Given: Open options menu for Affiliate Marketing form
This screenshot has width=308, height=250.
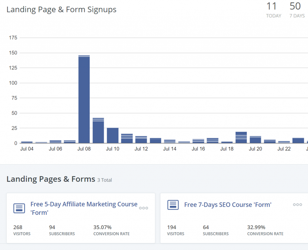Looking at the screenshot, I should point(143,208).
